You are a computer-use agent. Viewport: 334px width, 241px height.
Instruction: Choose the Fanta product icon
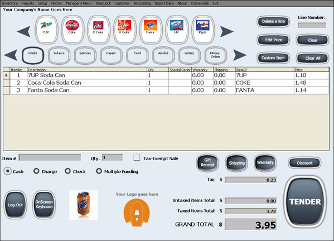pyautogui.click(x=151, y=30)
